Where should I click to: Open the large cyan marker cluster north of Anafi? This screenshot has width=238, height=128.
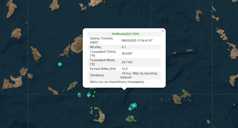tap(134, 105)
